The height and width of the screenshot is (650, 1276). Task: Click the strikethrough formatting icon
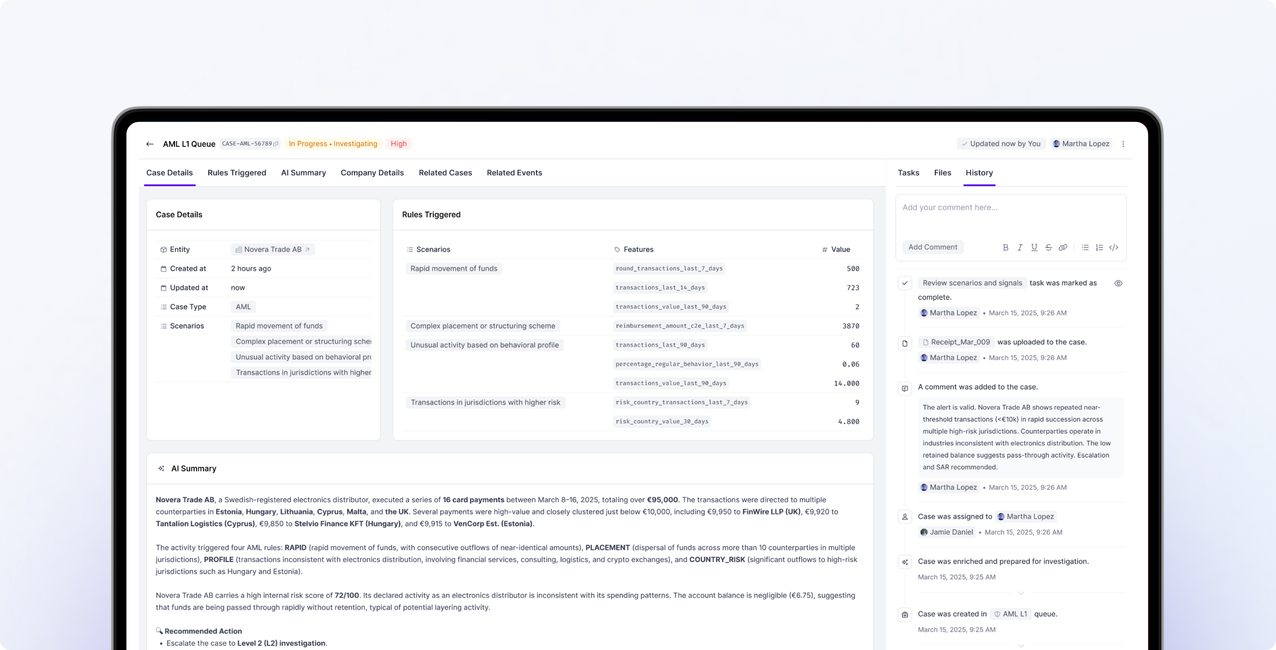pyautogui.click(x=1048, y=248)
